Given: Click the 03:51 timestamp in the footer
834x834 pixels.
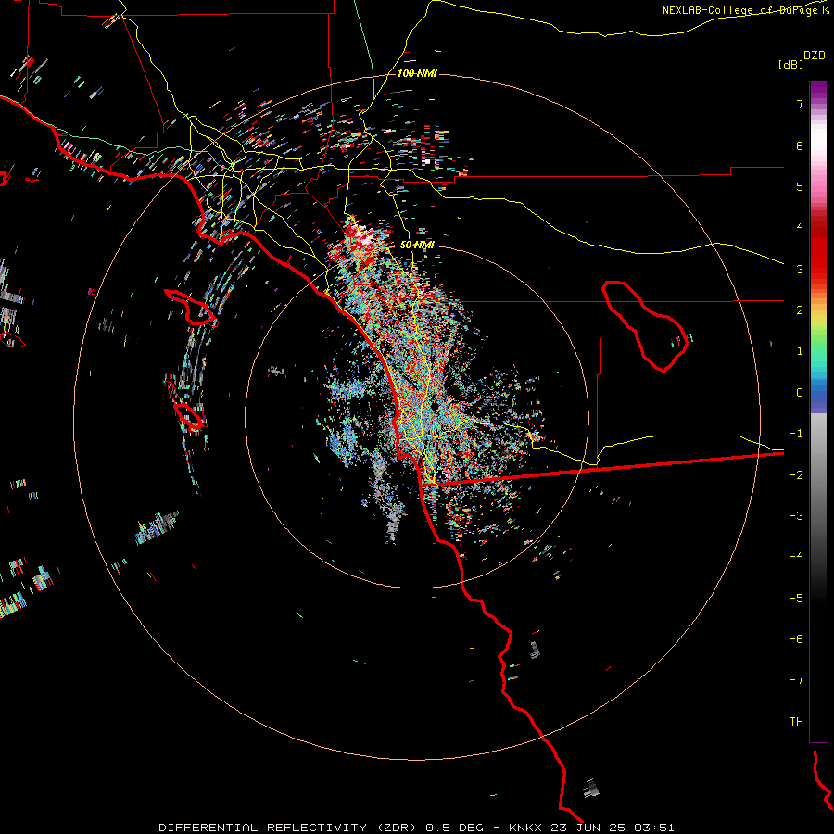Looking at the screenshot, I should [654, 828].
